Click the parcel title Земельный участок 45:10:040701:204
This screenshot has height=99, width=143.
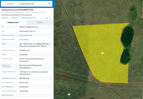tap(17, 10)
